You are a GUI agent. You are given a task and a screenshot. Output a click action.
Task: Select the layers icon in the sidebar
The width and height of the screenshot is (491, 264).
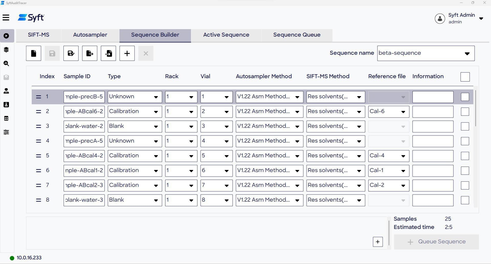(6, 49)
